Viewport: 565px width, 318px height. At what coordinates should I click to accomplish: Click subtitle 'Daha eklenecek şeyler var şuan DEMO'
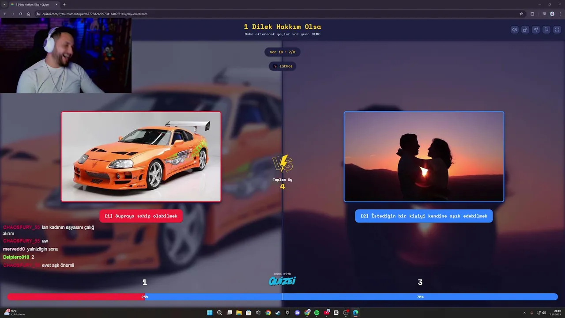(x=282, y=34)
